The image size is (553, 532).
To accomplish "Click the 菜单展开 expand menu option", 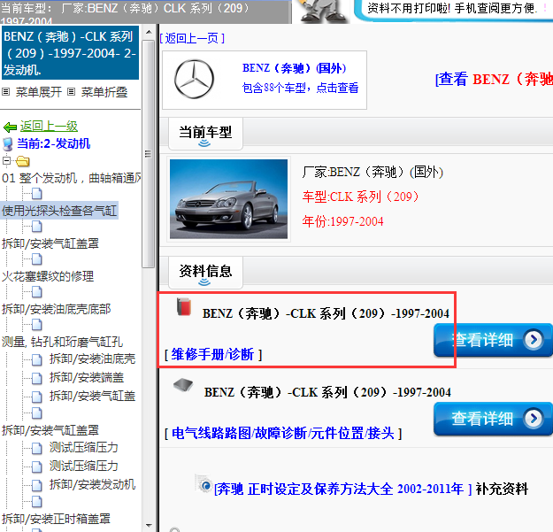I will point(38,92).
